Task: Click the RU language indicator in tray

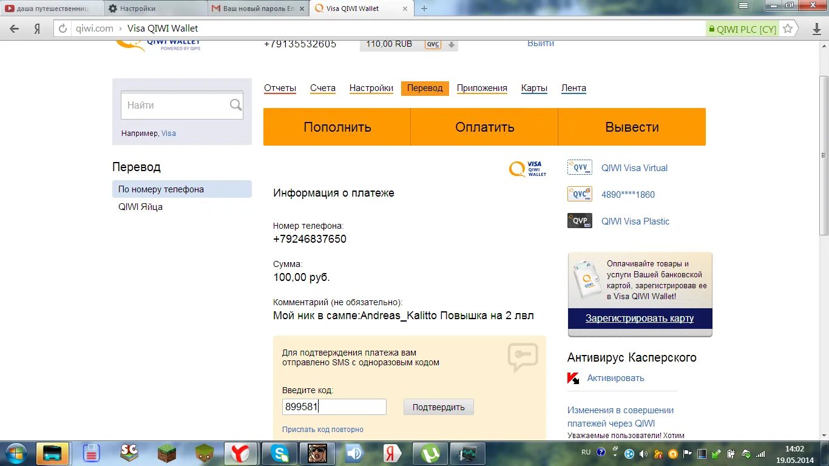Action: pyautogui.click(x=586, y=452)
